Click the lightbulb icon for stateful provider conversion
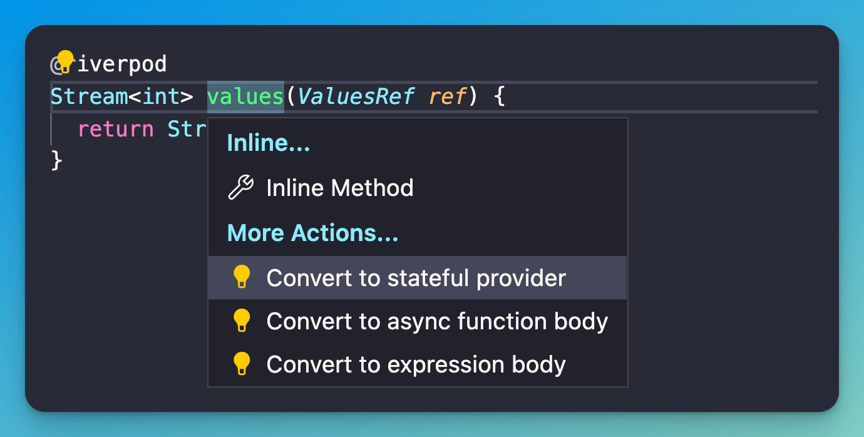864x437 pixels. pyautogui.click(x=241, y=277)
